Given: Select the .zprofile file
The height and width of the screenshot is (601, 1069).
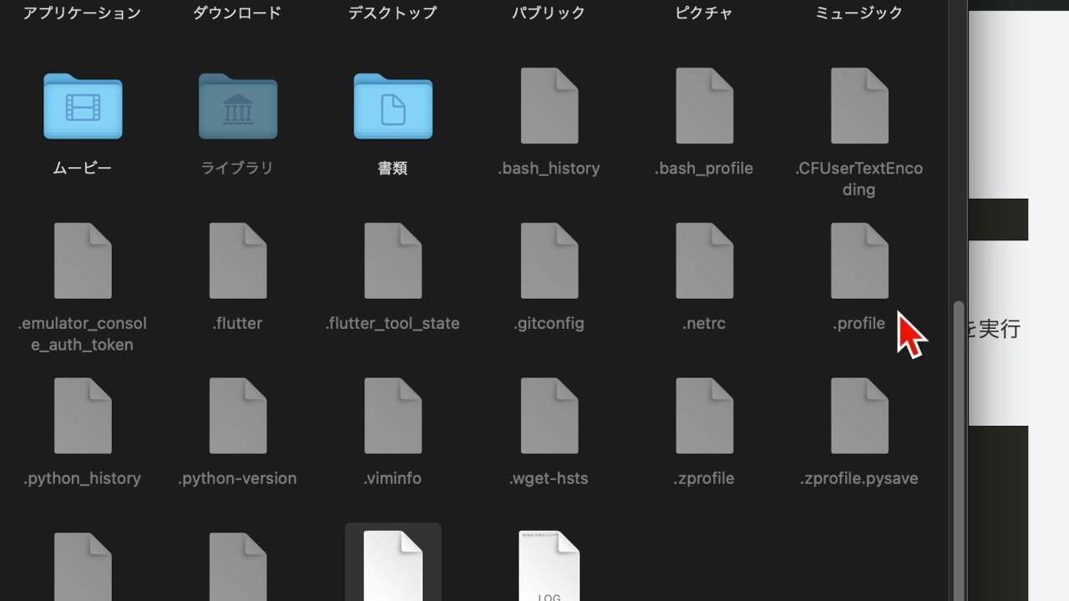Looking at the screenshot, I should tap(704, 417).
